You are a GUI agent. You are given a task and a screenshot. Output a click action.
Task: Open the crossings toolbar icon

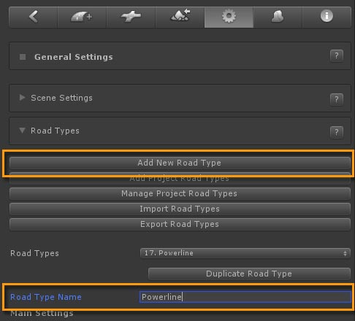click(x=131, y=17)
